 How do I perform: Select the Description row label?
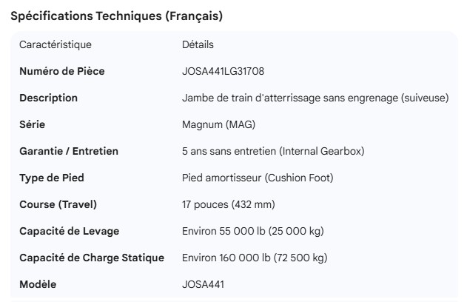click(48, 98)
